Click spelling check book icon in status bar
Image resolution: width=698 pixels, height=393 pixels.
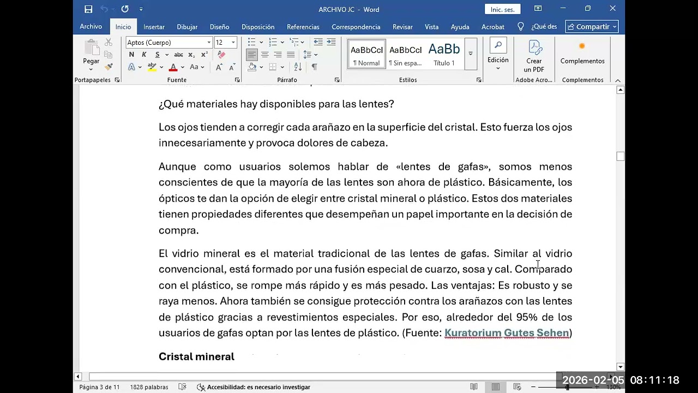183,387
